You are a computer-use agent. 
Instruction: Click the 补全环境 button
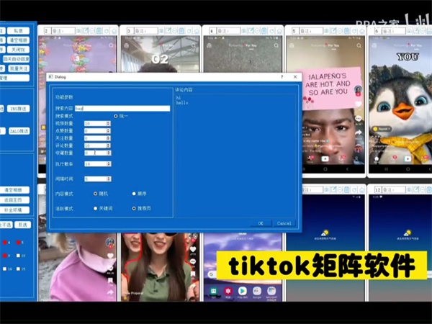[13, 210]
